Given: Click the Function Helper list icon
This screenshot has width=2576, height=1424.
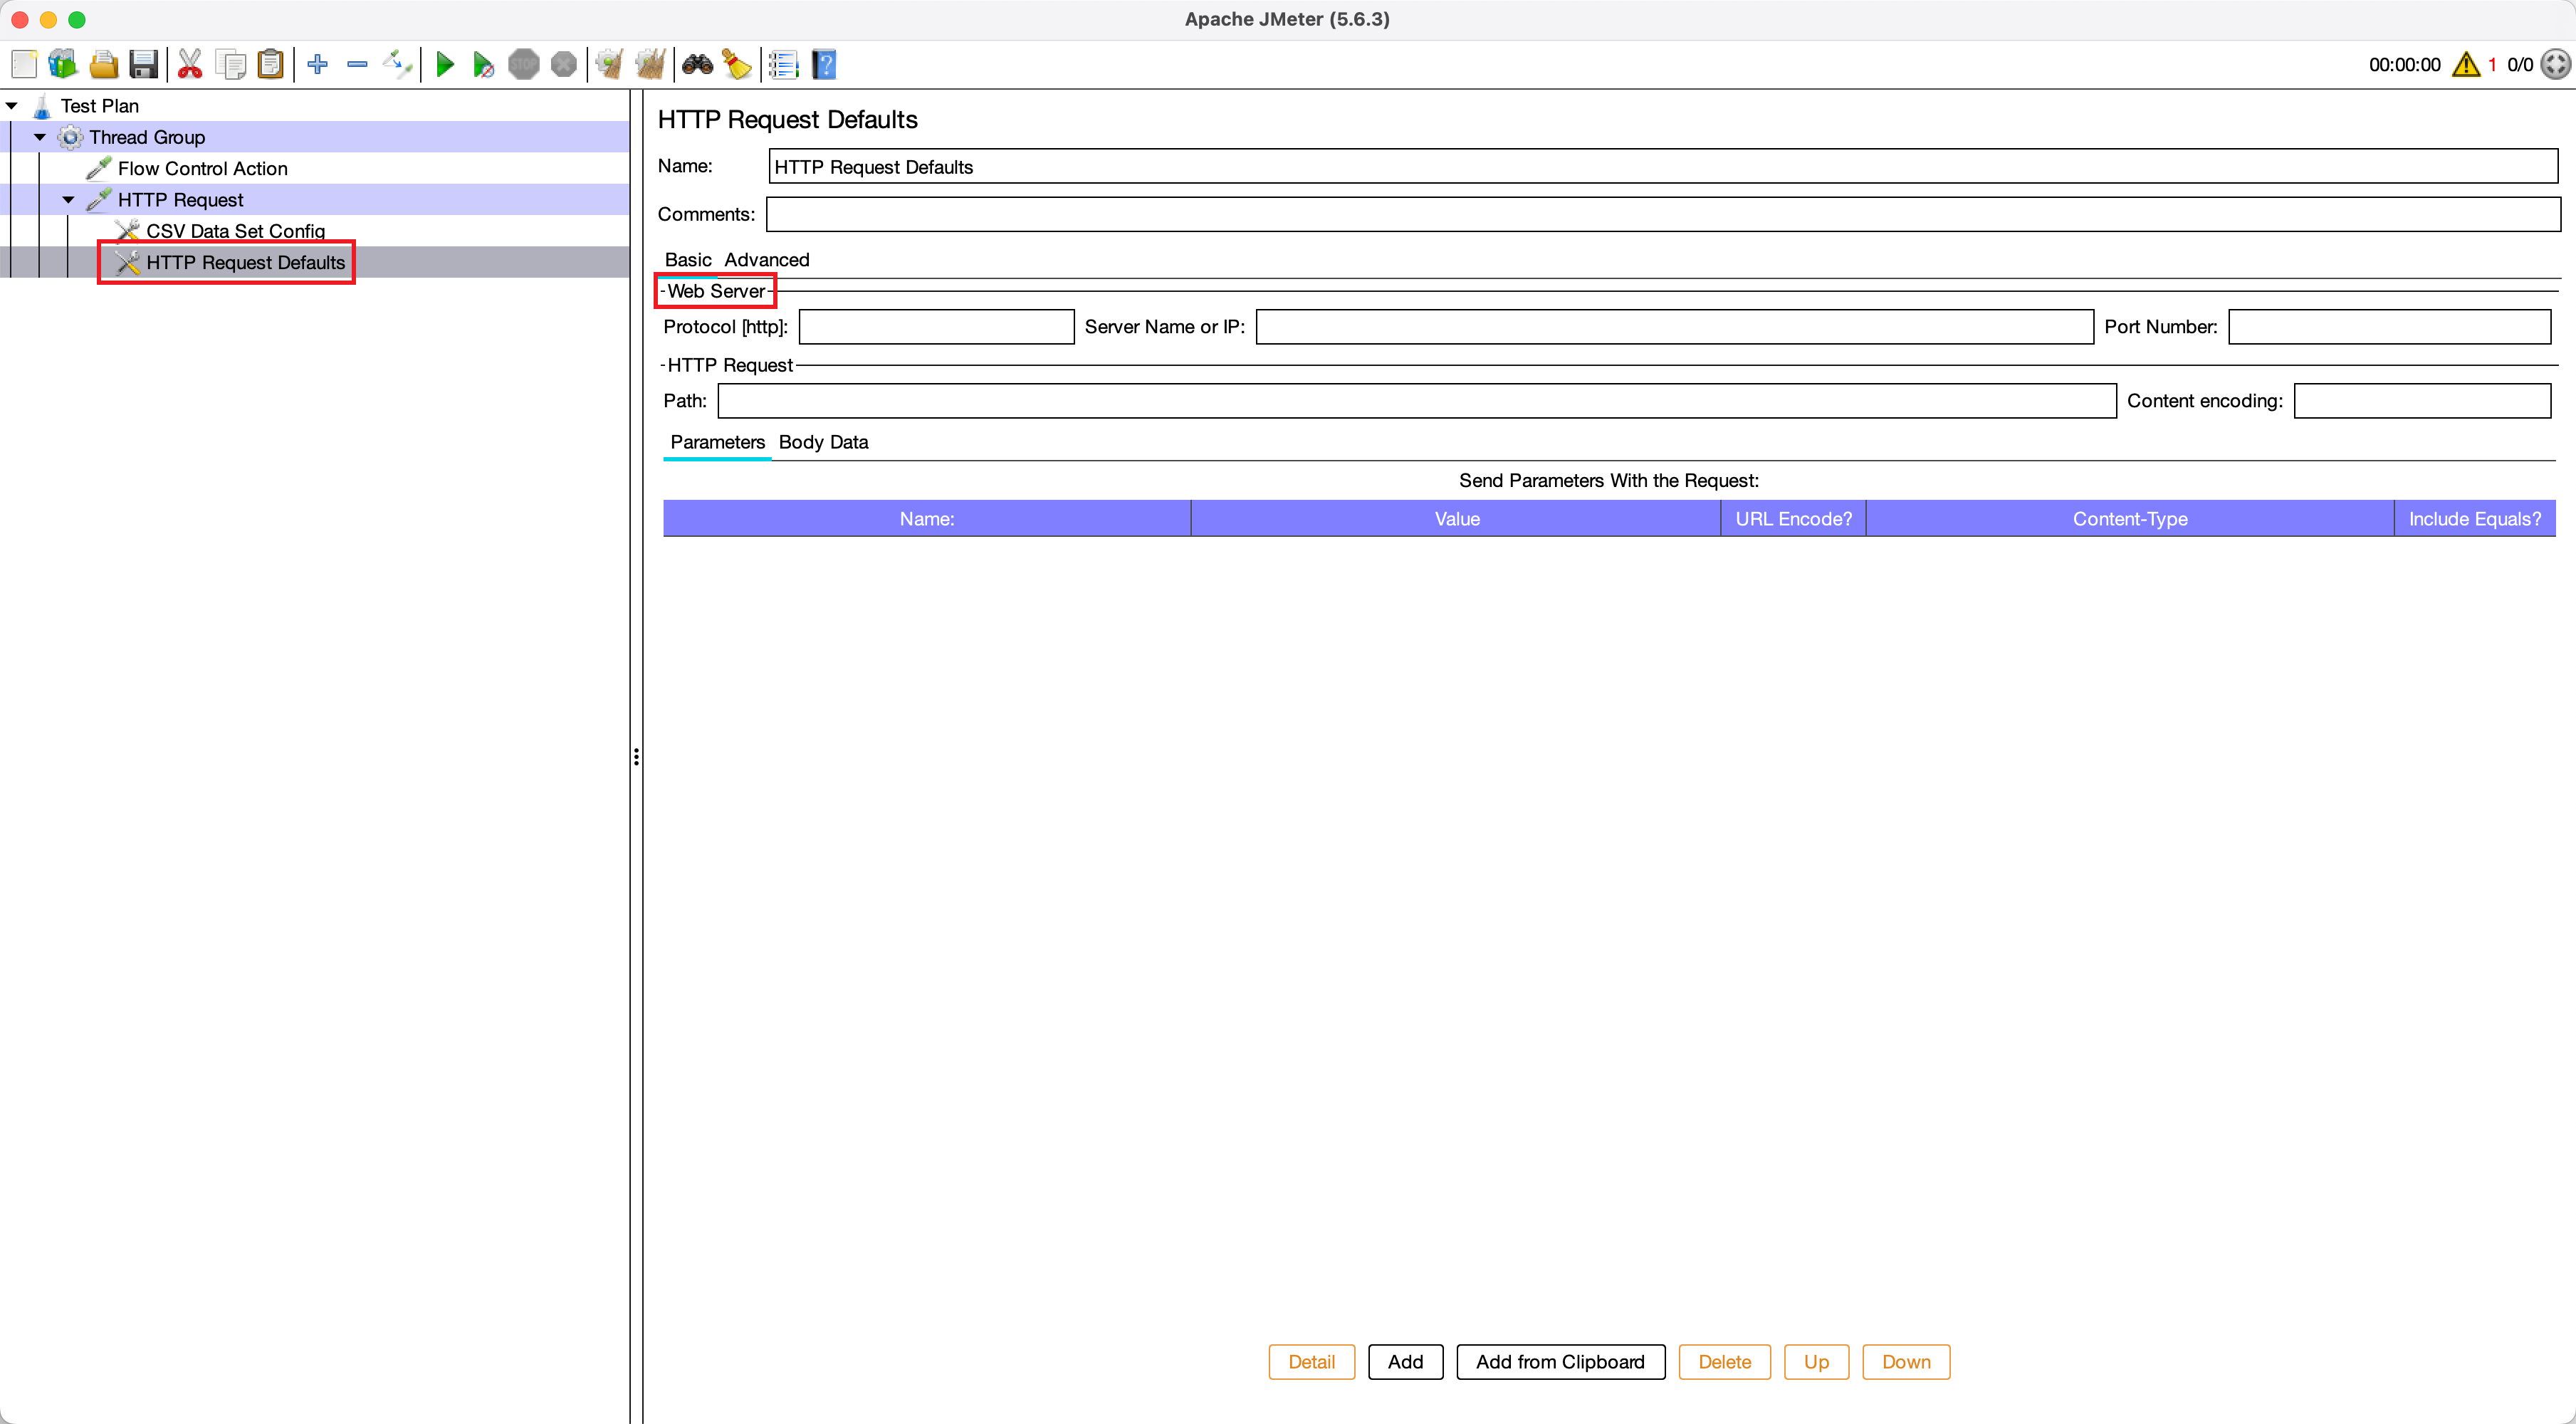Looking at the screenshot, I should coord(783,65).
